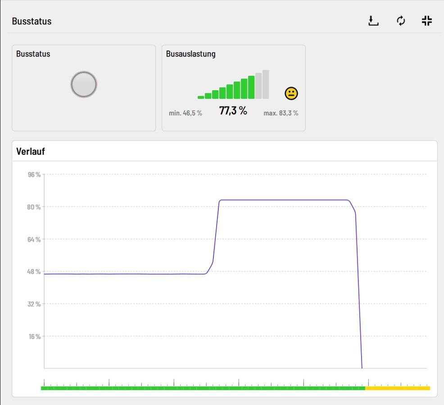Click the Busauslastung card title

[x=190, y=54]
